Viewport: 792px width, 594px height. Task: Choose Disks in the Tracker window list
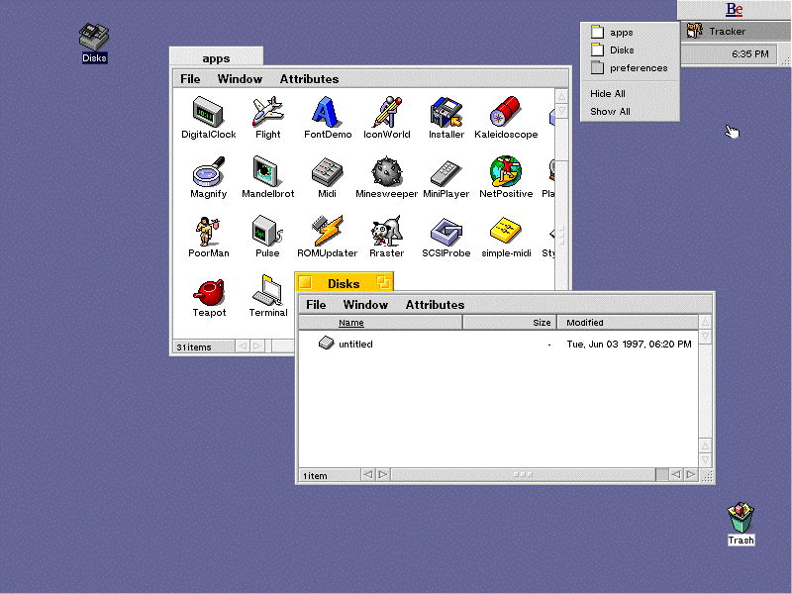click(630, 50)
